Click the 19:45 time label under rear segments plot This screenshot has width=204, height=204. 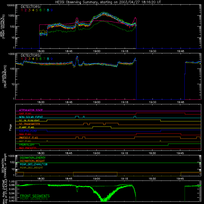pyautogui.click(x=181, y=102)
